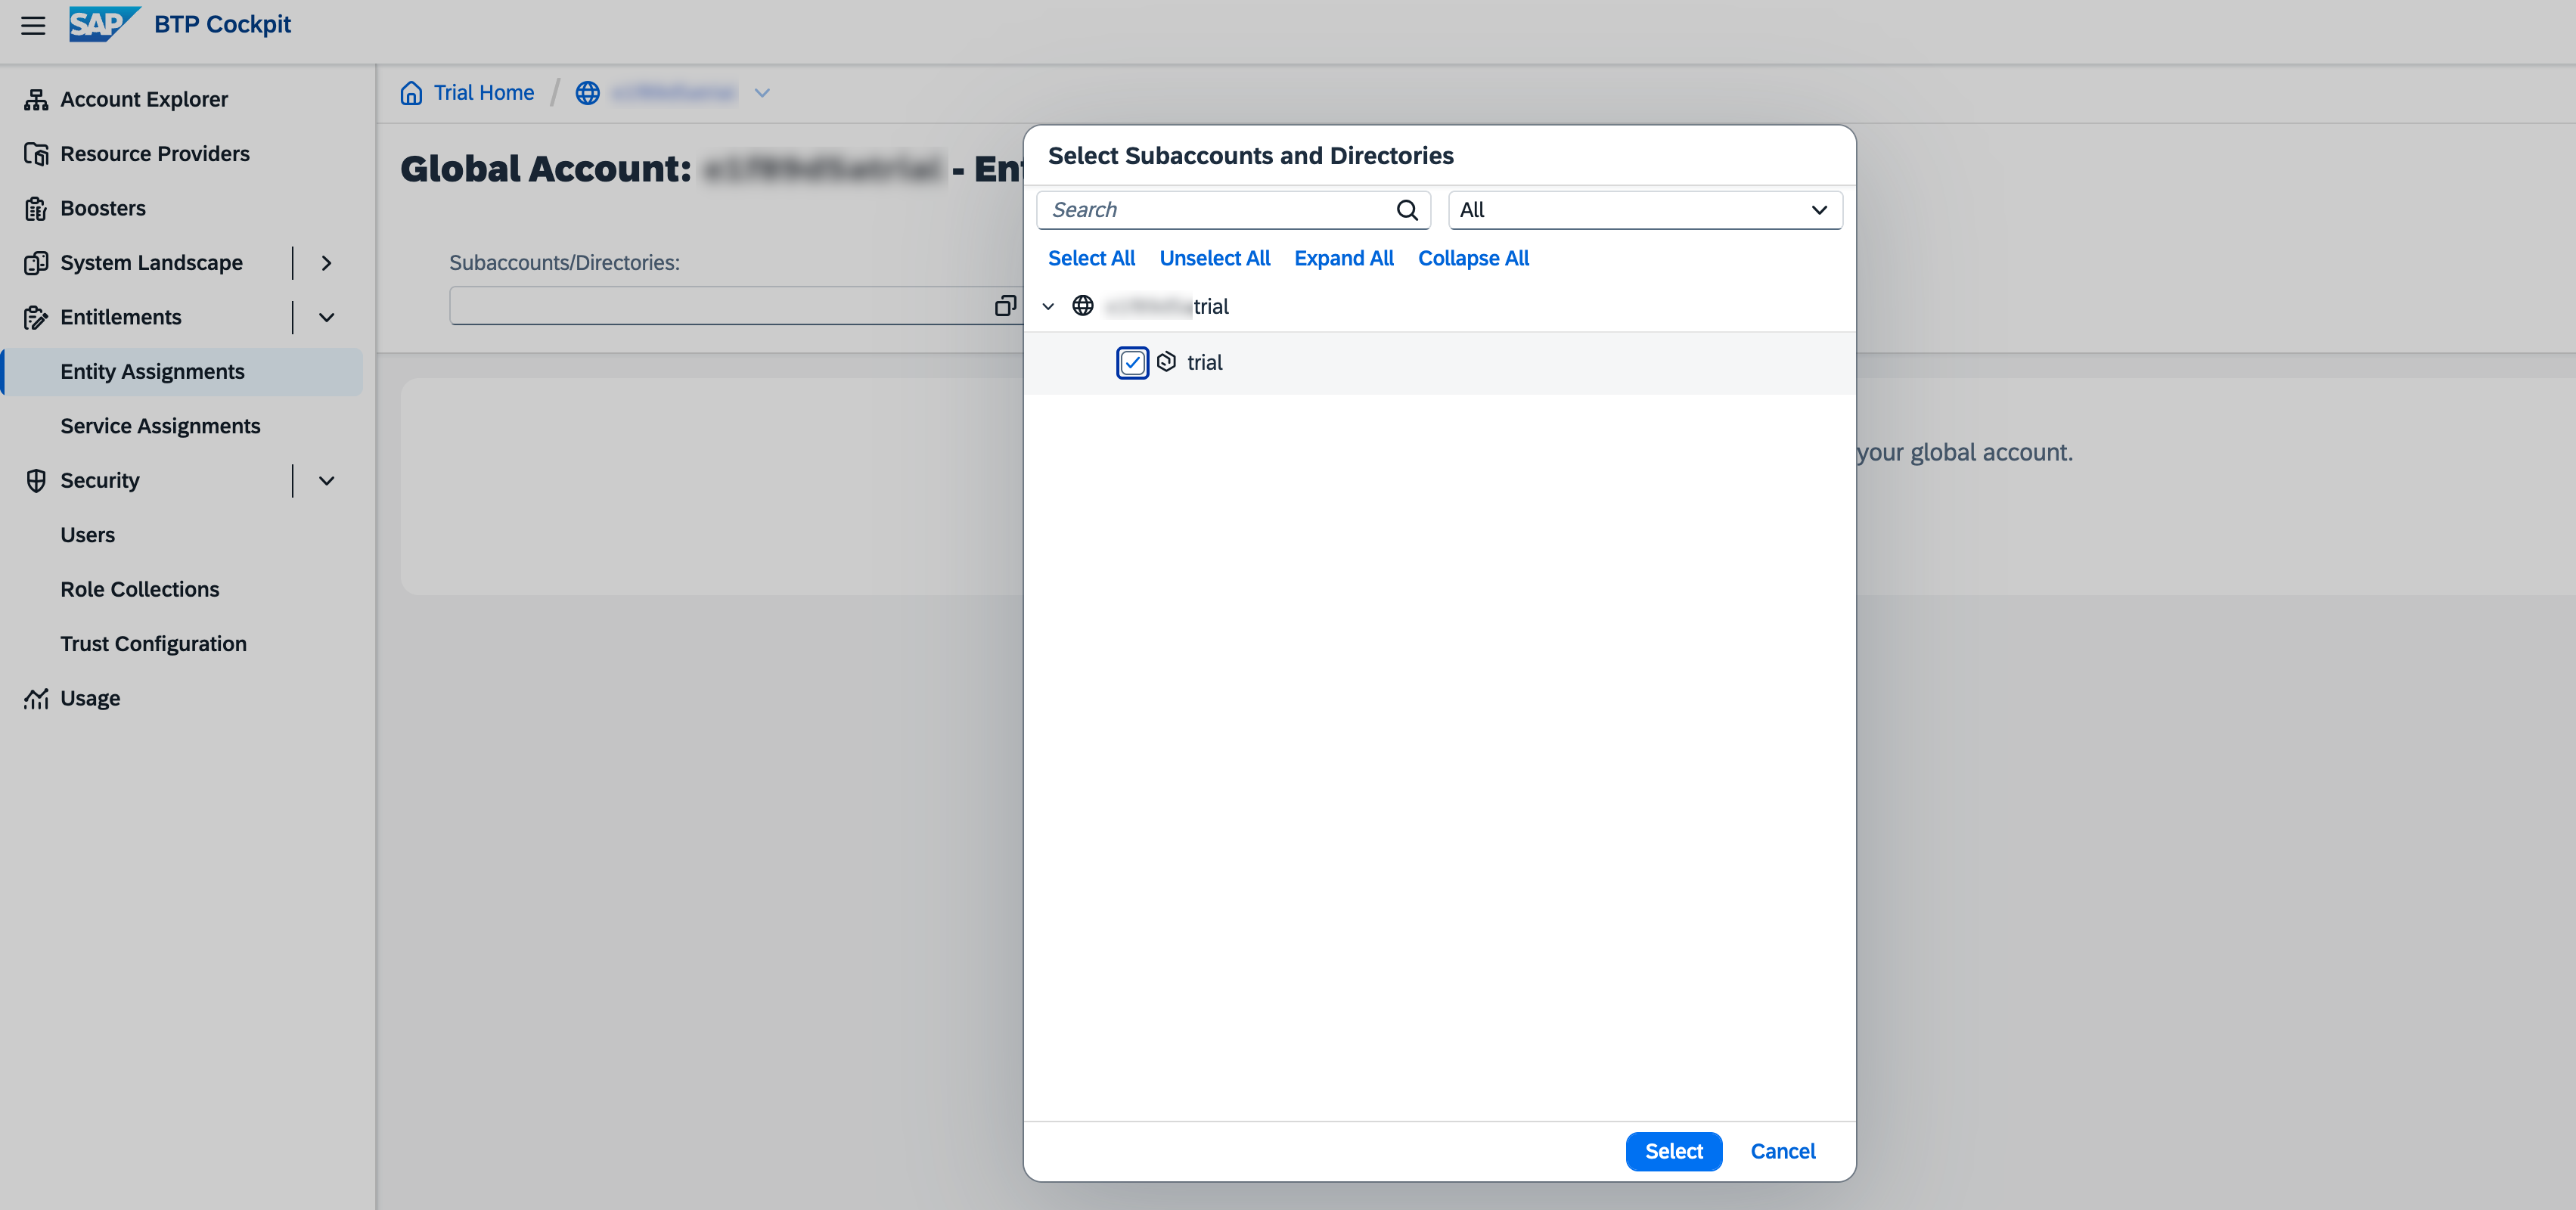The image size is (2576, 1210).
Task: Go to Role Collections
Action: (x=139, y=589)
